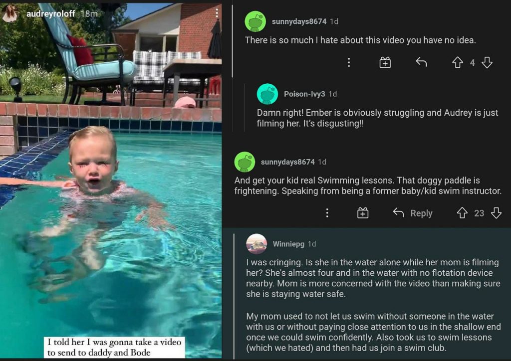Open three-dot options on the first comment
This screenshot has width=511, height=361.
(x=349, y=62)
